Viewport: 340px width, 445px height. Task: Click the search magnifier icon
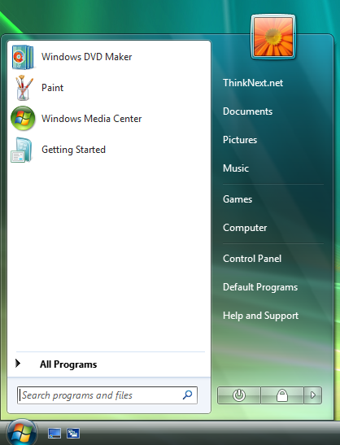tap(187, 395)
